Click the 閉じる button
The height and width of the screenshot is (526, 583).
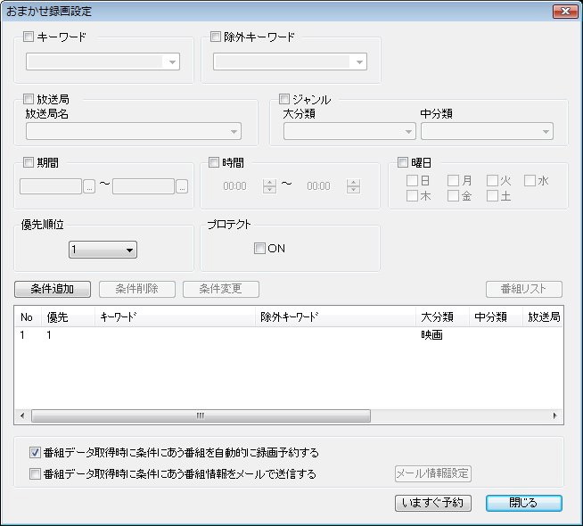pos(523,503)
